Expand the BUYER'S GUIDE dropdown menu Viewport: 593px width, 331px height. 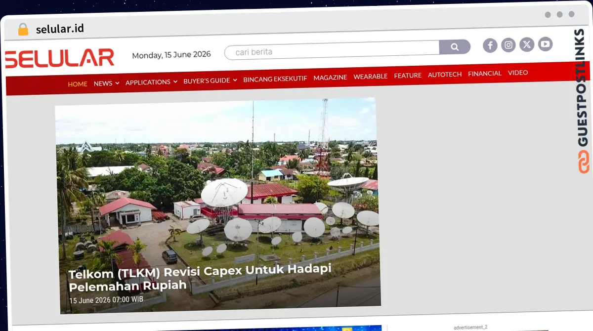pyautogui.click(x=210, y=81)
